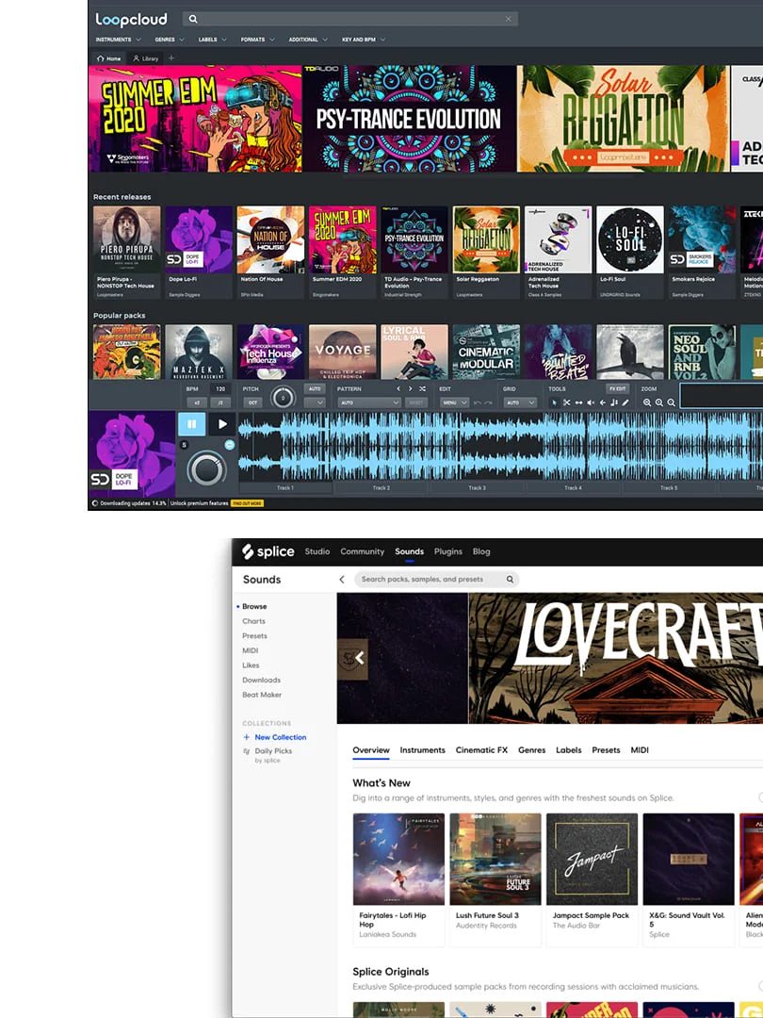Go to previous Splice banner slide
The height and width of the screenshot is (1018, 763).
click(x=359, y=658)
